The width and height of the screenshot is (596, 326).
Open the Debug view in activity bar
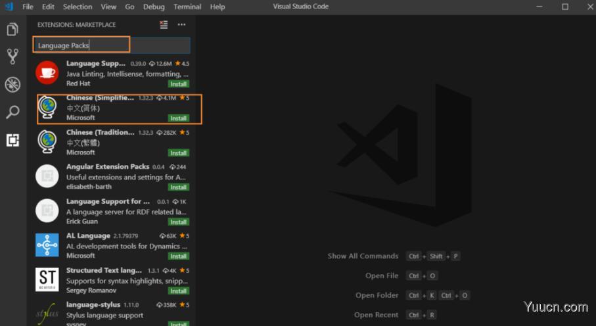click(x=12, y=84)
